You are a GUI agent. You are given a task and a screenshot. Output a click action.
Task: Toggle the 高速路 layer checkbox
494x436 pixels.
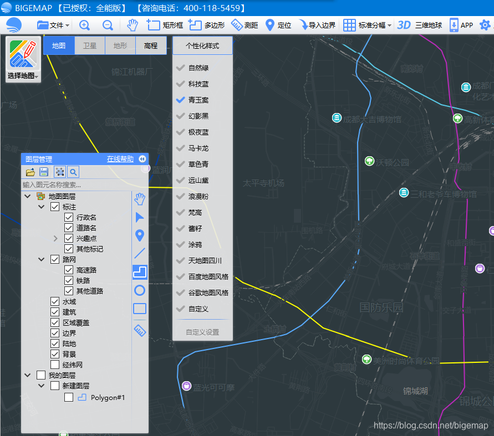[69, 270]
